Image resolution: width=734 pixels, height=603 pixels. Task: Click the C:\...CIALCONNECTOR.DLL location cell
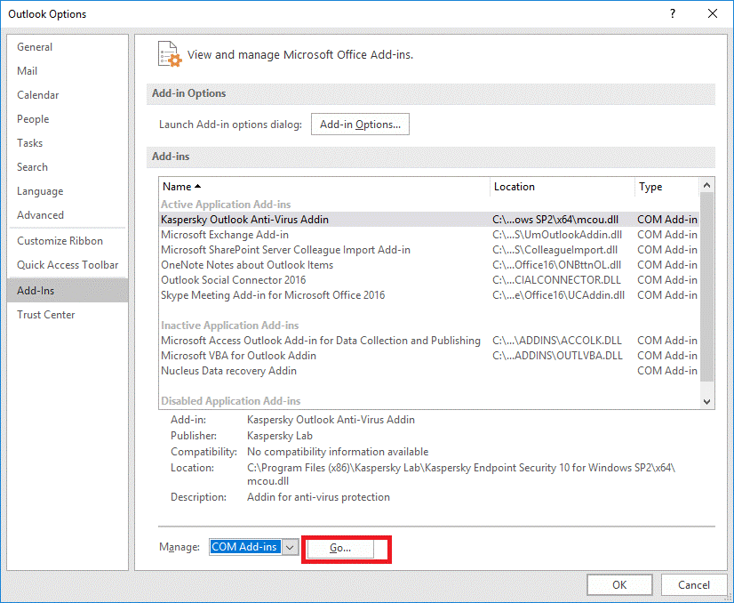556,280
